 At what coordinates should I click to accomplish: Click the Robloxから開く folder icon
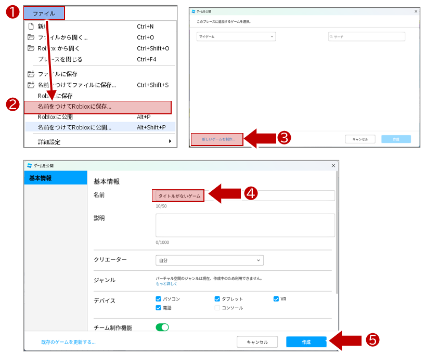click(x=31, y=48)
